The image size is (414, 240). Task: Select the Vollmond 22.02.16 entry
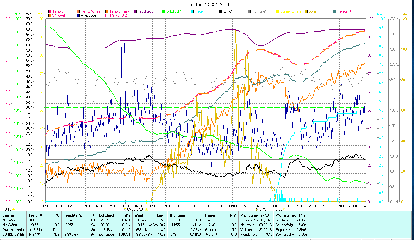(256, 229)
